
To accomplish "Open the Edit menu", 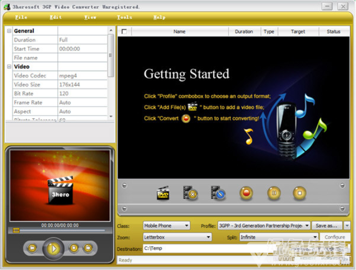I will [x=56, y=17].
